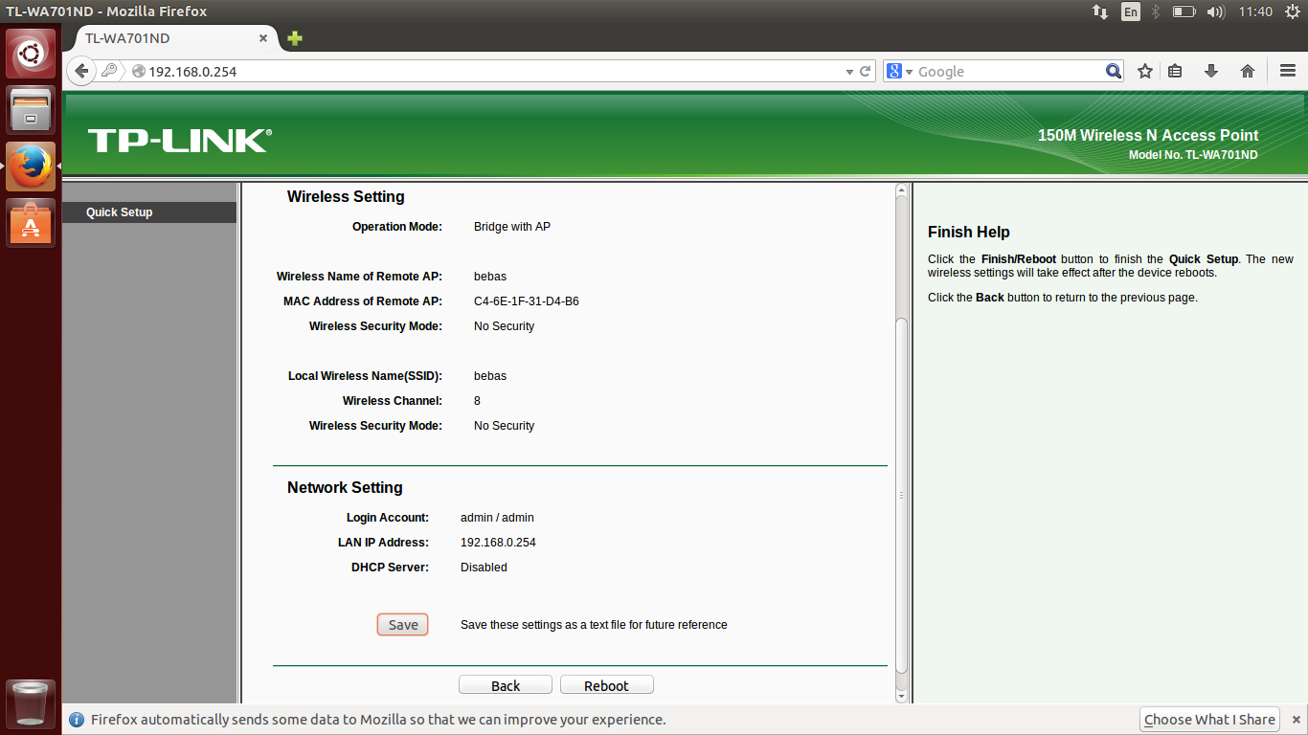Click the Wireless Channel value 8
This screenshot has width=1308, height=735.
point(477,401)
